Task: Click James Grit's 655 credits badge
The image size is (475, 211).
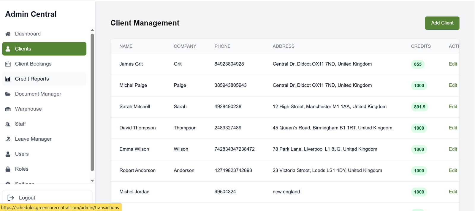Action: pyautogui.click(x=418, y=64)
